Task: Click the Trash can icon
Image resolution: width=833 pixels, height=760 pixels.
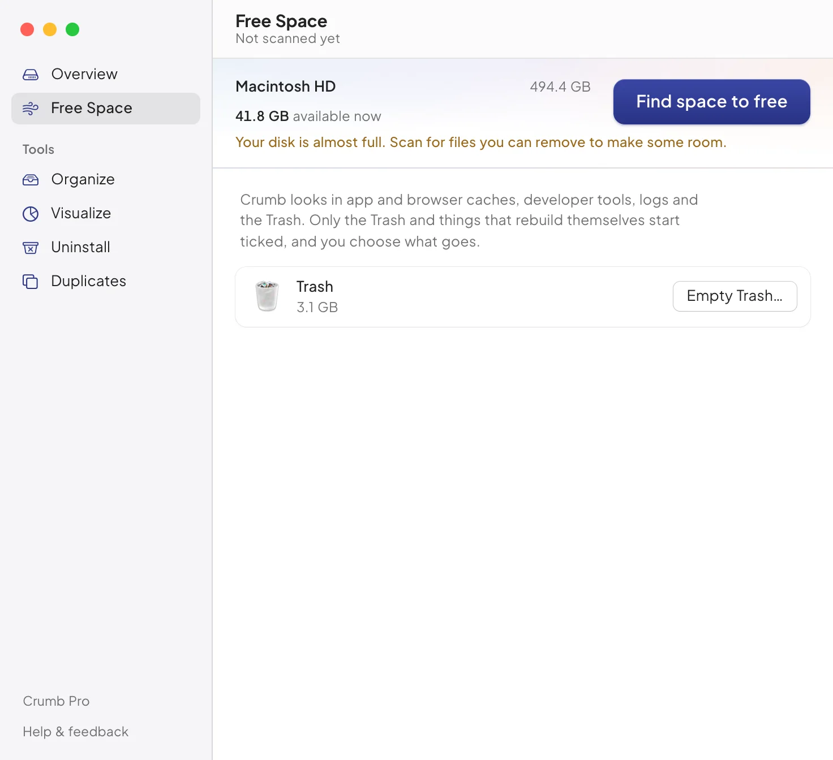Action: (x=267, y=296)
